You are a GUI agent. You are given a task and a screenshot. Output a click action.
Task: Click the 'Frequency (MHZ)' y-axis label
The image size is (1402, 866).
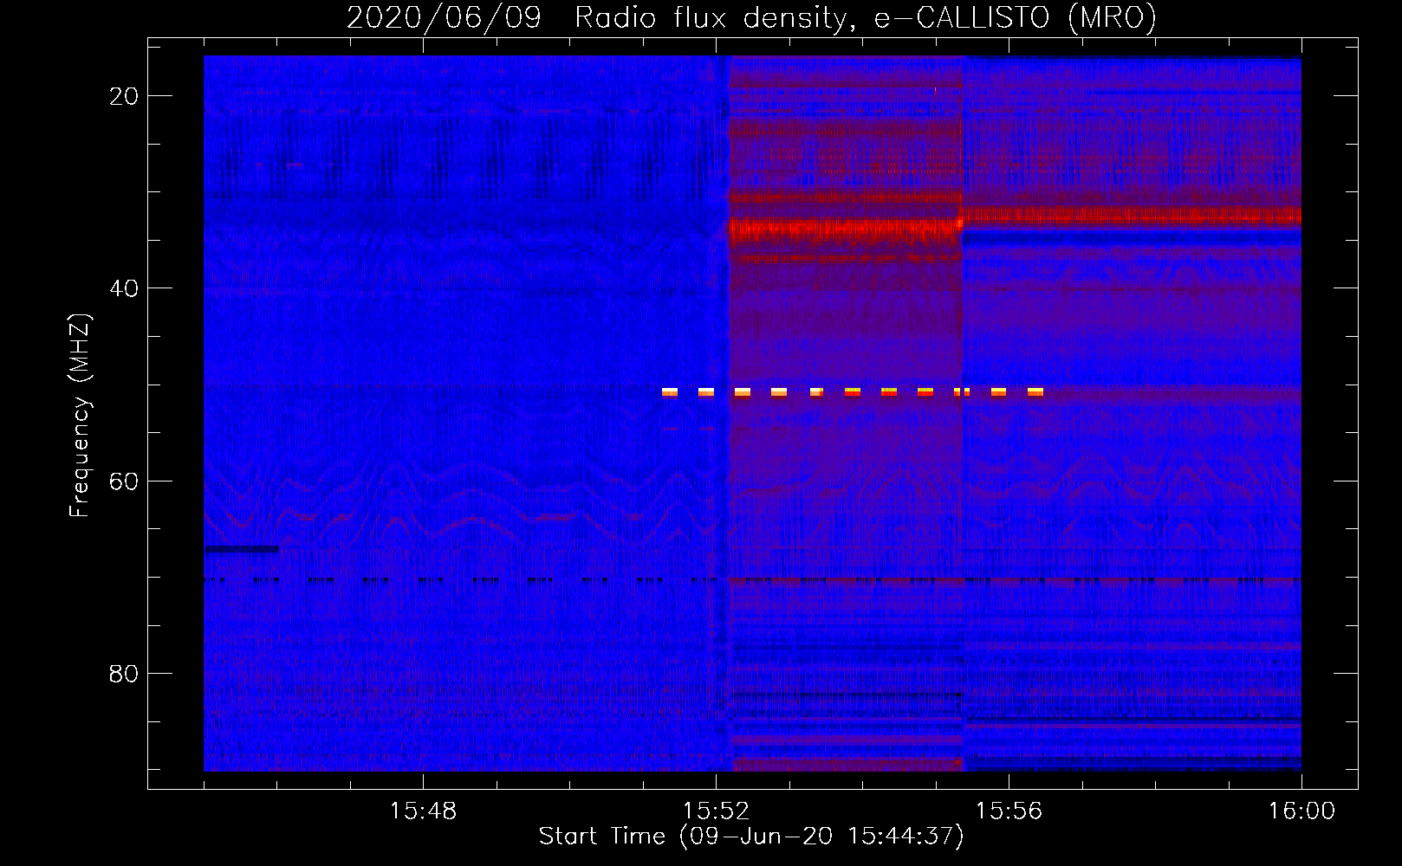(80, 416)
